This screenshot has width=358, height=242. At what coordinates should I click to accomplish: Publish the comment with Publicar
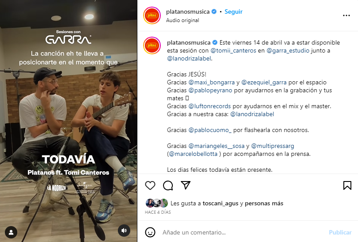[x=340, y=232]
